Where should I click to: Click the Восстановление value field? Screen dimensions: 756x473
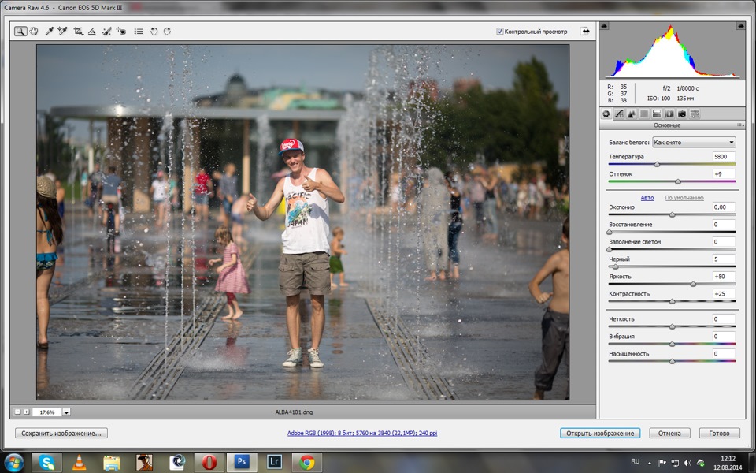point(723,224)
